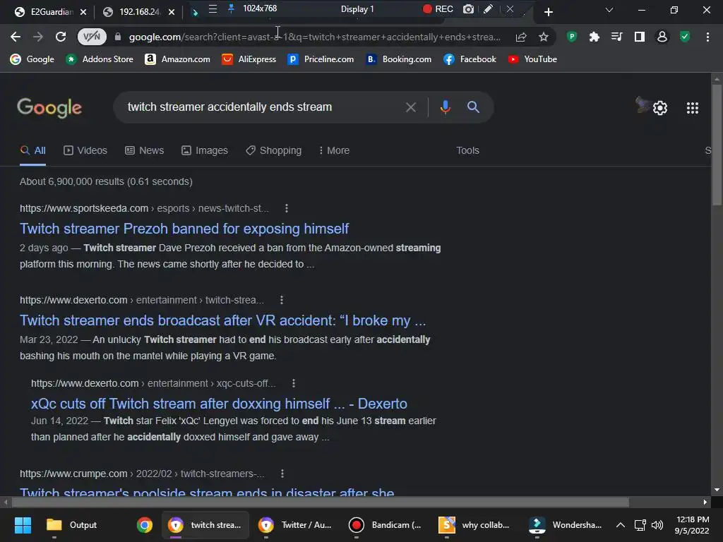723x542 pixels.
Task: Activate the Bandicam pencil draw tool
Action: pyautogui.click(x=488, y=8)
